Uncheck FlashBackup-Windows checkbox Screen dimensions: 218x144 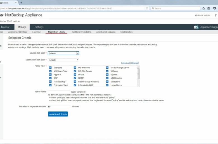point(75,82)
